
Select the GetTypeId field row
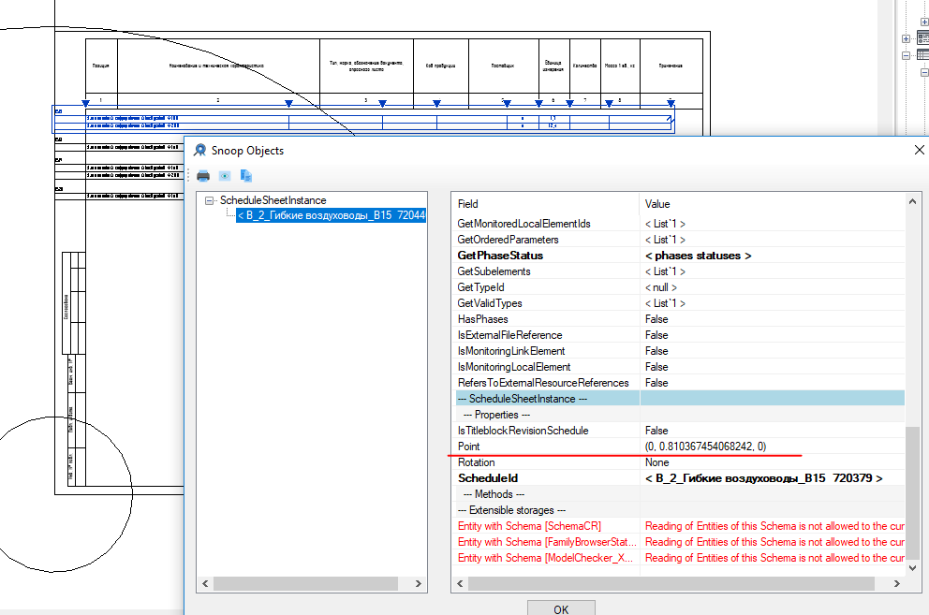pyautogui.click(x=680, y=287)
